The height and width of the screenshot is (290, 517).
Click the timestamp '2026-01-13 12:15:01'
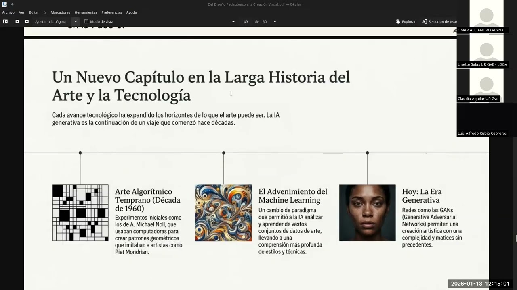480,284
